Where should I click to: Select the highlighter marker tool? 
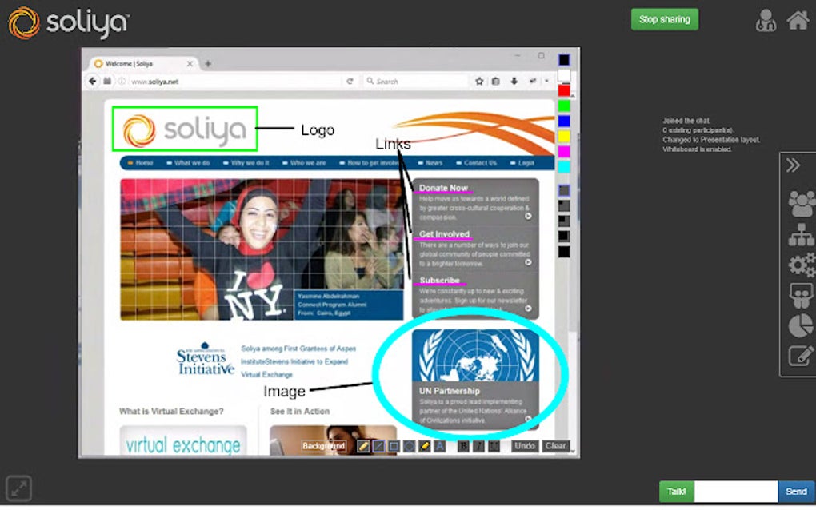click(426, 445)
